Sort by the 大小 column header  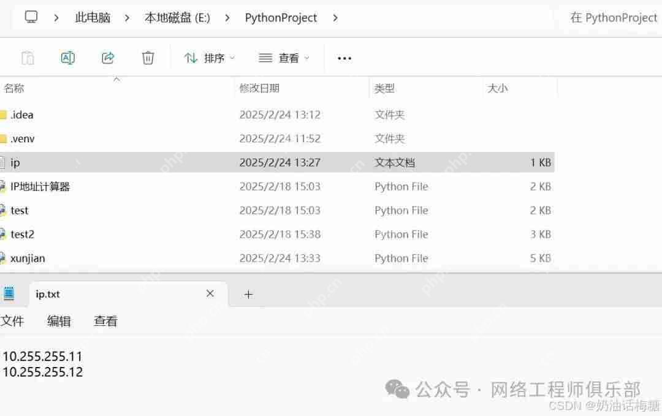[497, 88]
